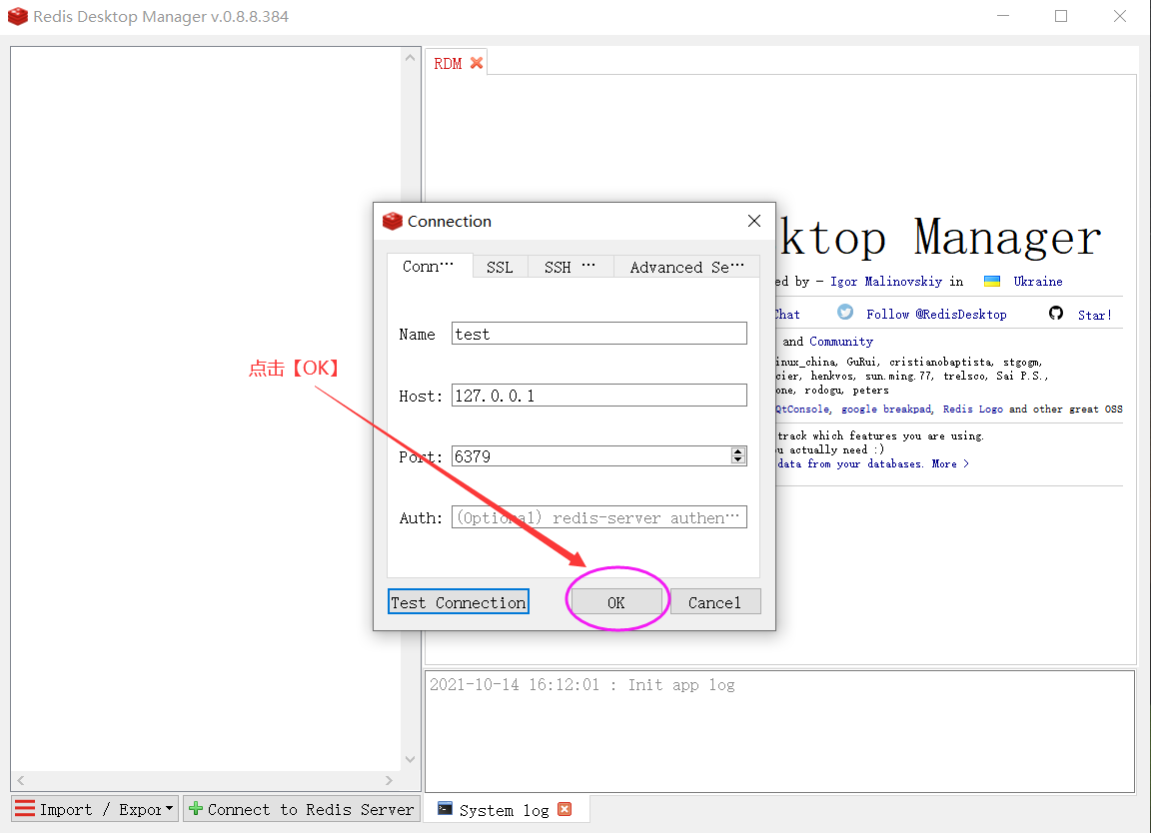1151x833 pixels.
Task: Increase the Port value with up arrow
Action: point(738,451)
